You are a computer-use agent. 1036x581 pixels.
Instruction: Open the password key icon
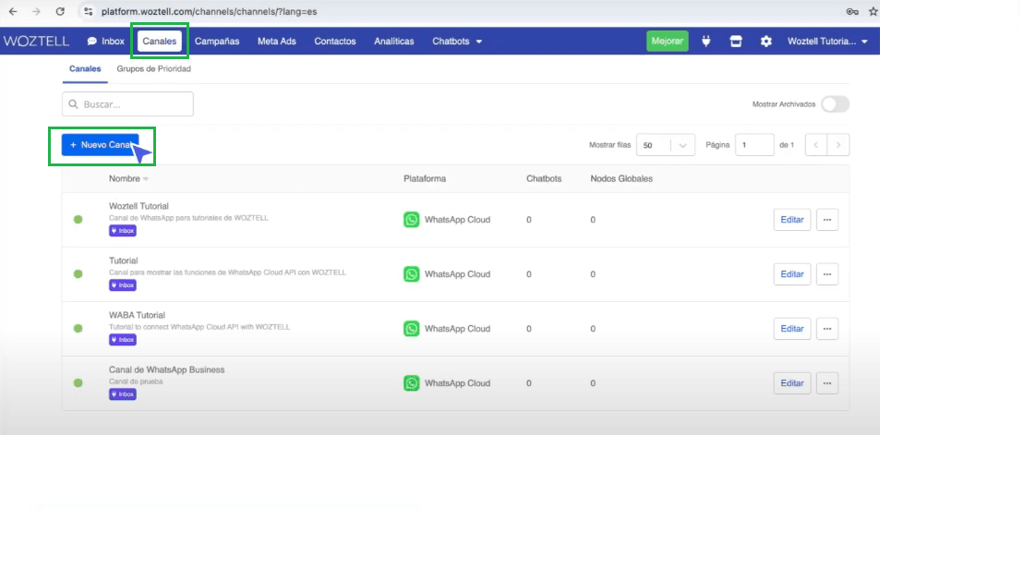click(852, 11)
